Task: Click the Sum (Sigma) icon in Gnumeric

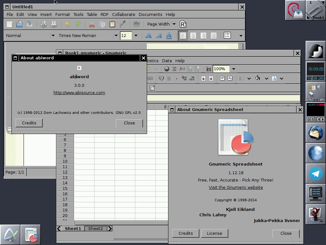Action: click(174, 69)
